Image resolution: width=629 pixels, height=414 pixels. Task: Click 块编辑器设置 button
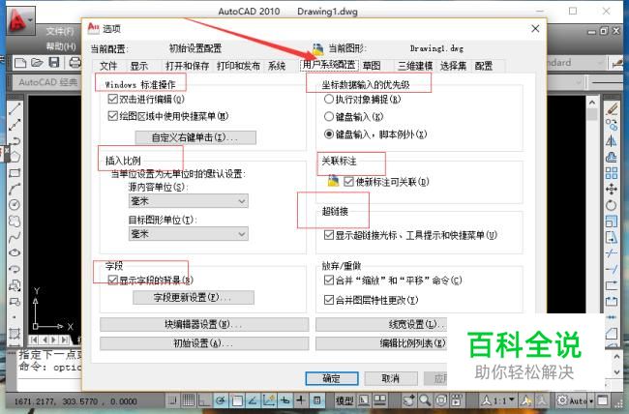click(x=204, y=324)
